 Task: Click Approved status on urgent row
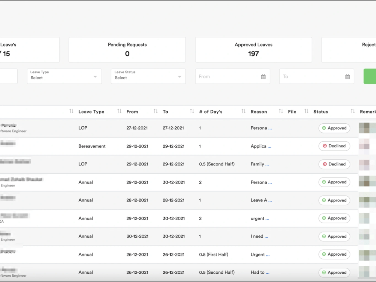click(334, 218)
